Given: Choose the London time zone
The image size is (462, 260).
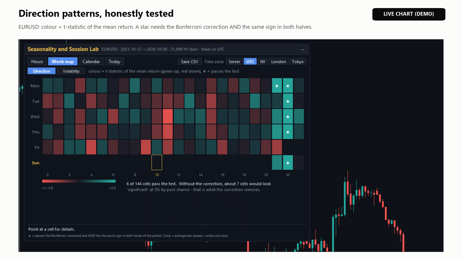Looking at the screenshot, I should point(279,62).
